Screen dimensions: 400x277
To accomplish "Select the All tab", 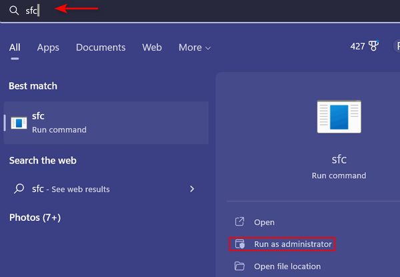I will 15,47.
